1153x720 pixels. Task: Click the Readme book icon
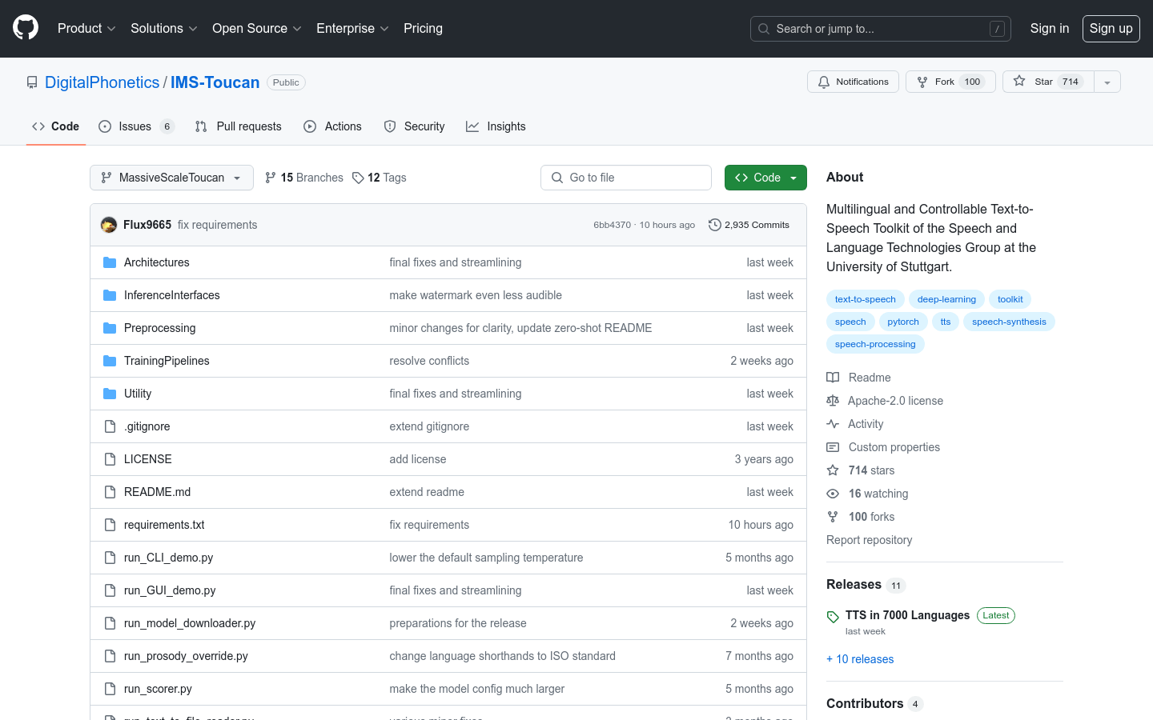coord(833,378)
